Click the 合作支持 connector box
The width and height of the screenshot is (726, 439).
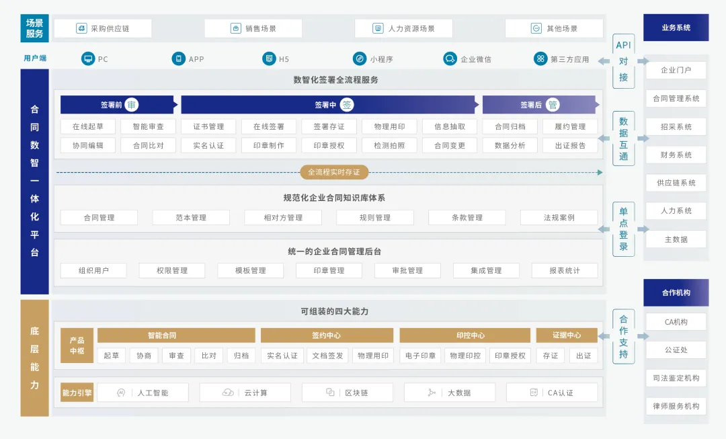pyautogui.click(x=623, y=337)
